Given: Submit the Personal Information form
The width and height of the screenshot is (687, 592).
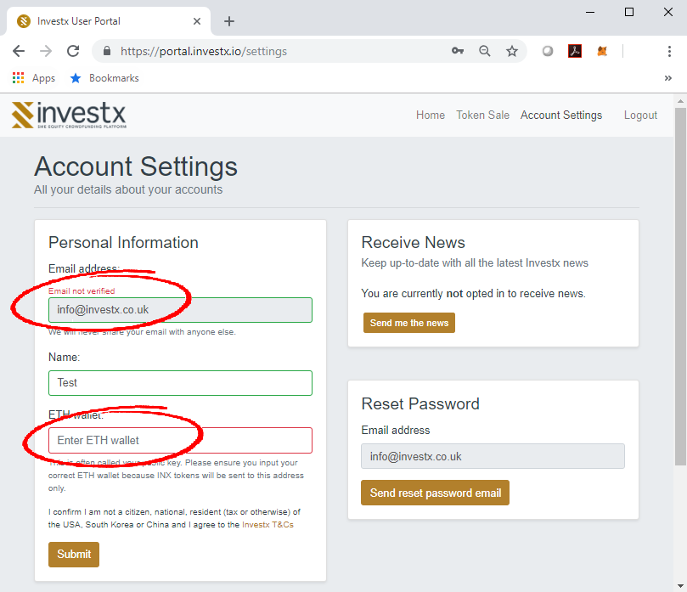Looking at the screenshot, I should point(74,555).
